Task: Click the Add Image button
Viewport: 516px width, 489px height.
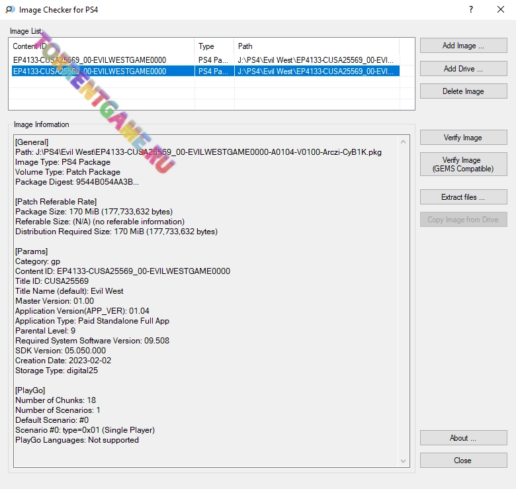Action: [463, 46]
